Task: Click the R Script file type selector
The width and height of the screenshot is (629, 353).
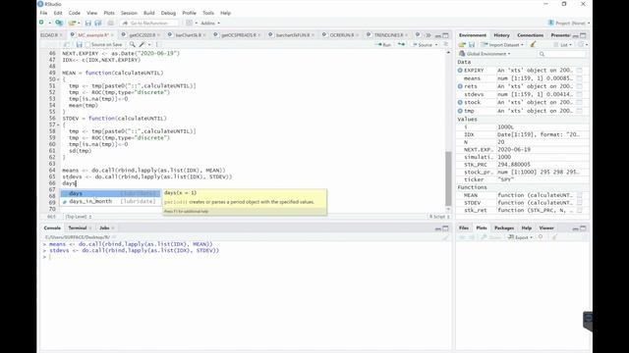Action: (439, 217)
